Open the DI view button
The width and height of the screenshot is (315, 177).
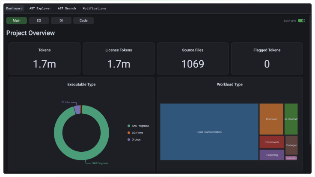(61, 21)
